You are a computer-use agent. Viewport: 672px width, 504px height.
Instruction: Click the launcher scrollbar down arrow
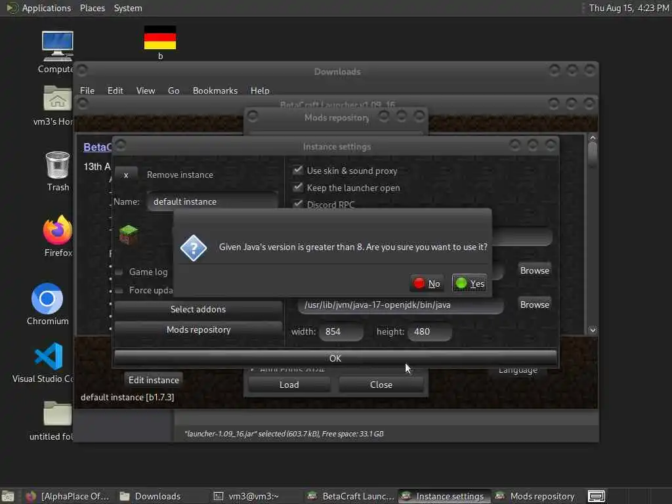(x=593, y=330)
